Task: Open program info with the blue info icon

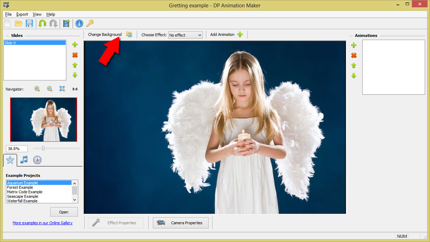Action: coord(79,23)
